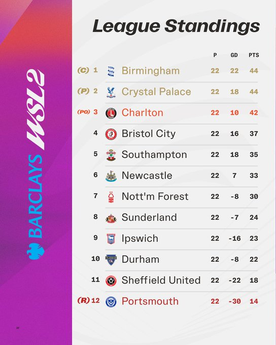Select the Crystal Palace team name

pyautogui.click(x=156, y=92)
